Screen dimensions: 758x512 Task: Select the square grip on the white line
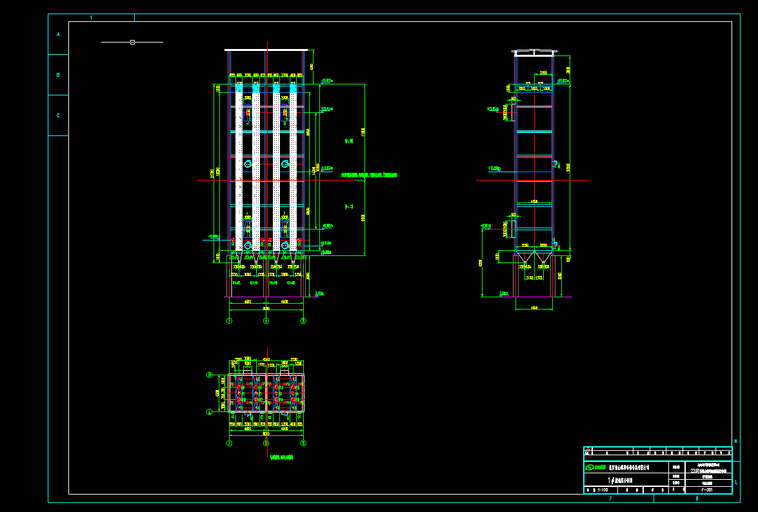pos(132,42)
